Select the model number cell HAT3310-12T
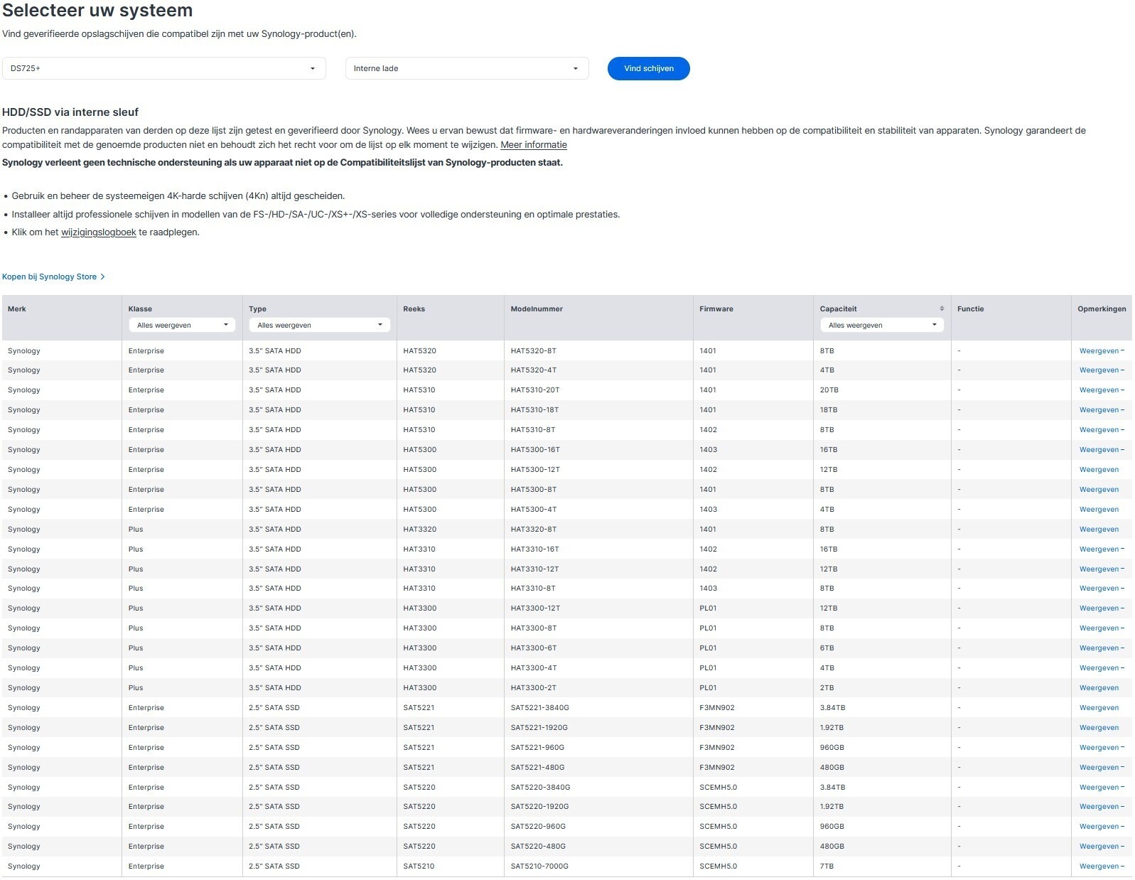Image resolution: width=1135 pixels, height=880 pixels. click(534, 569)
